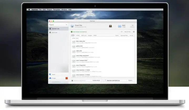
Task: Select the Images filter tab
Action: 90,35
